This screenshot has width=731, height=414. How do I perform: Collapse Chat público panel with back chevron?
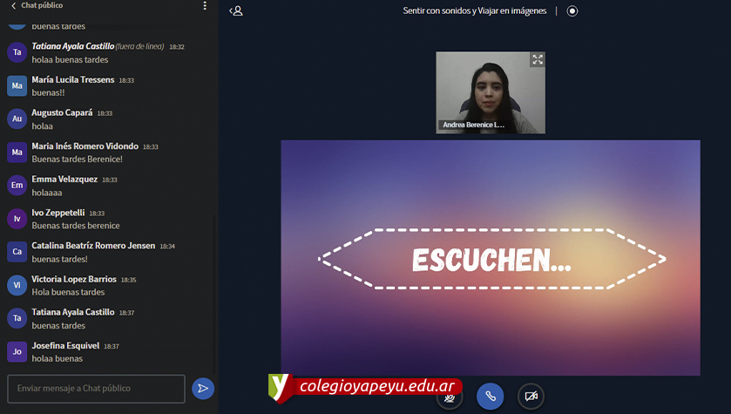click(x=13, y=6)
